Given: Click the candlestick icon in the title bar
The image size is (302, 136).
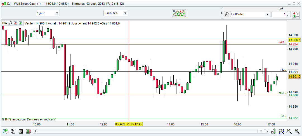Looking at the screenshot, I should (4, 4).
